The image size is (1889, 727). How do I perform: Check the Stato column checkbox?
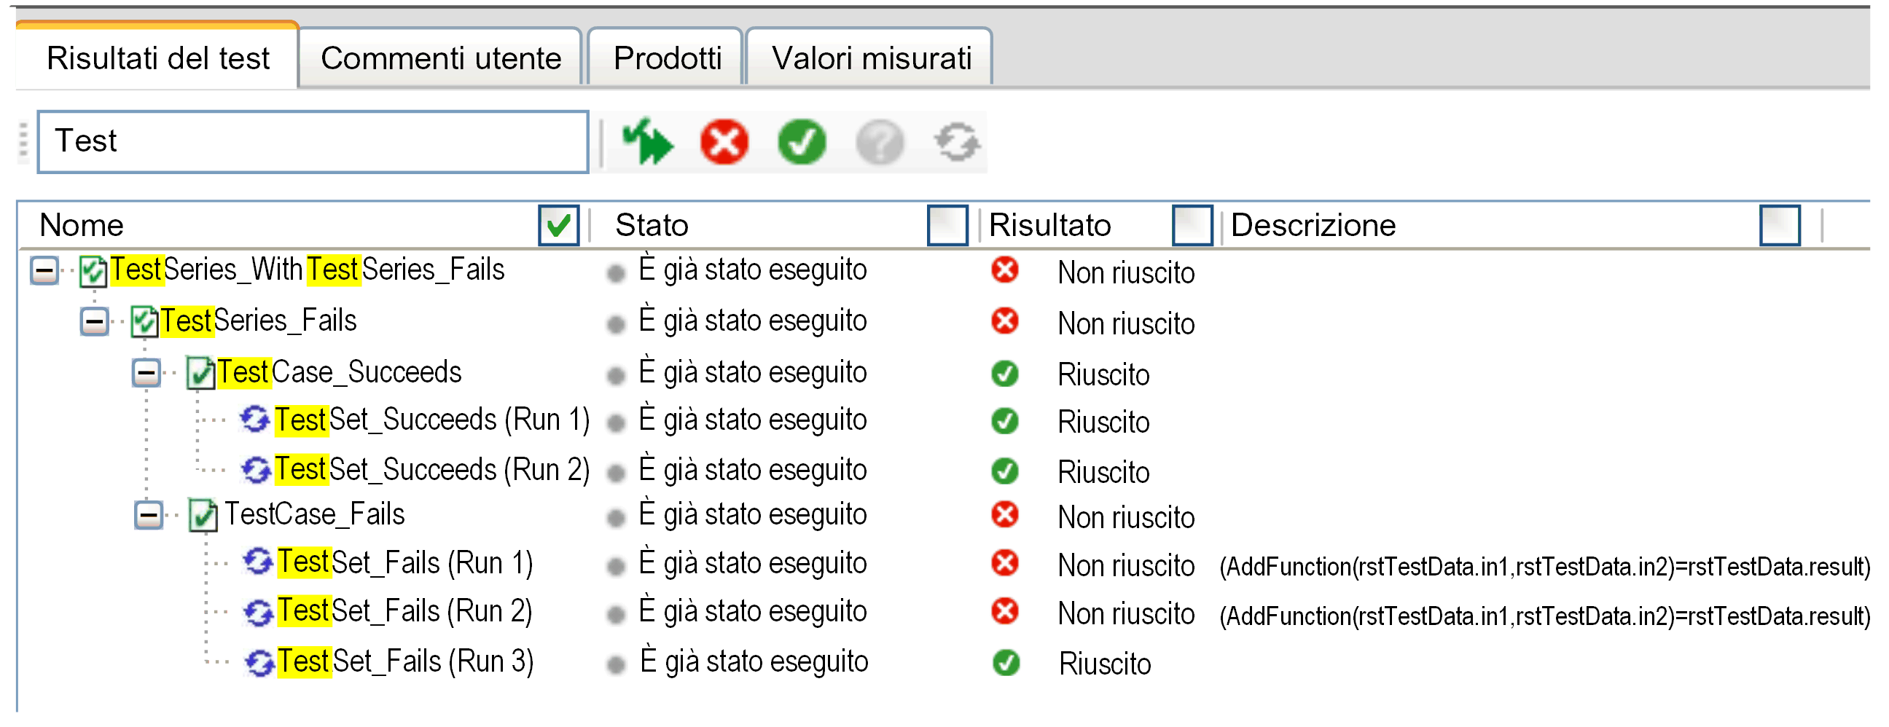pos(947,225)
